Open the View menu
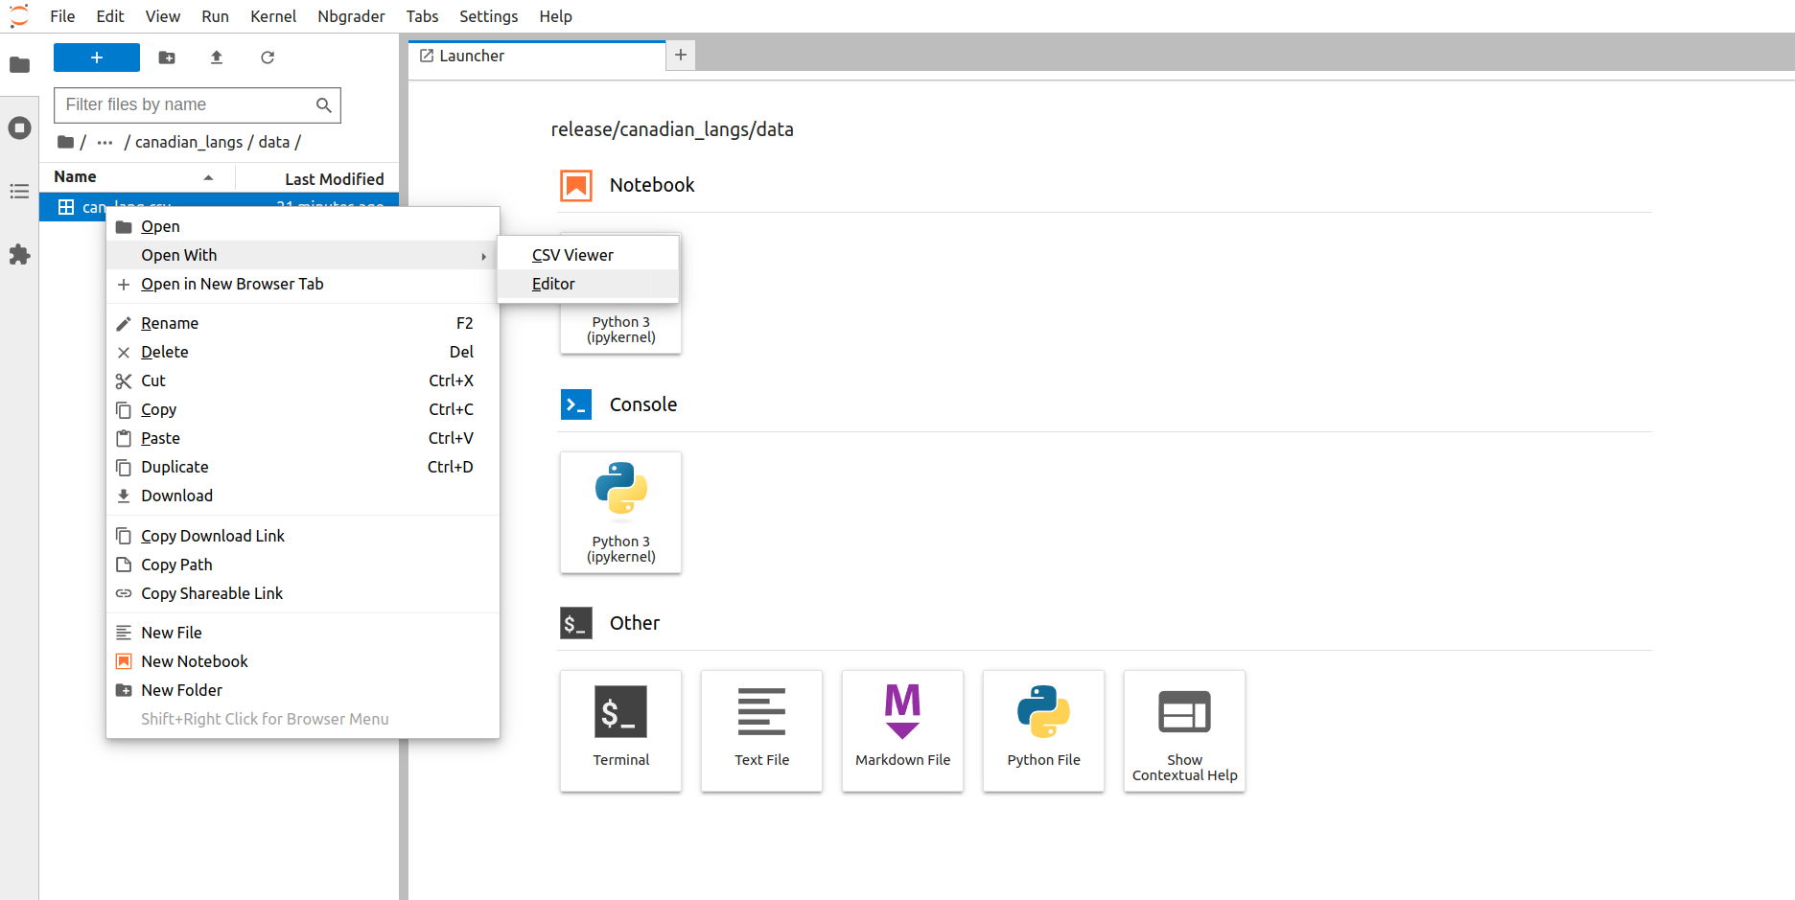Image resolution: width=1795 pixels, height=900 pixels. pyautogui.click(x=163, y=16)
